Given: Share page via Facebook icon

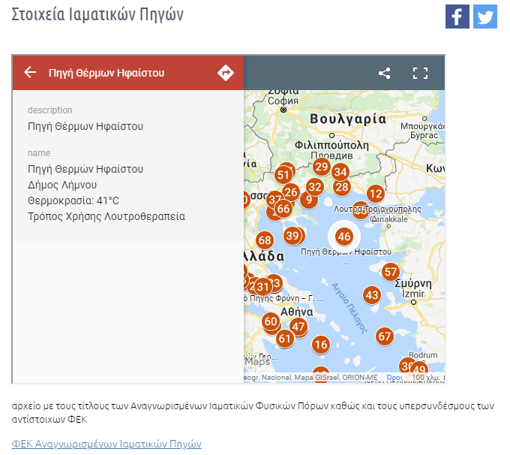Looking at the screenshot, I should point(457,17).
